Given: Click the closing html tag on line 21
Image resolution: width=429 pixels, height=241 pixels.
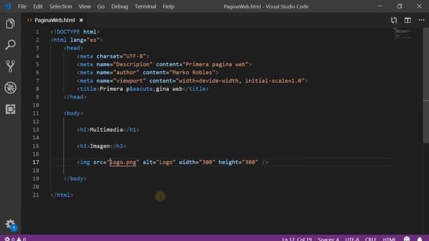Looking at the screenshot, I should (62, 195).
